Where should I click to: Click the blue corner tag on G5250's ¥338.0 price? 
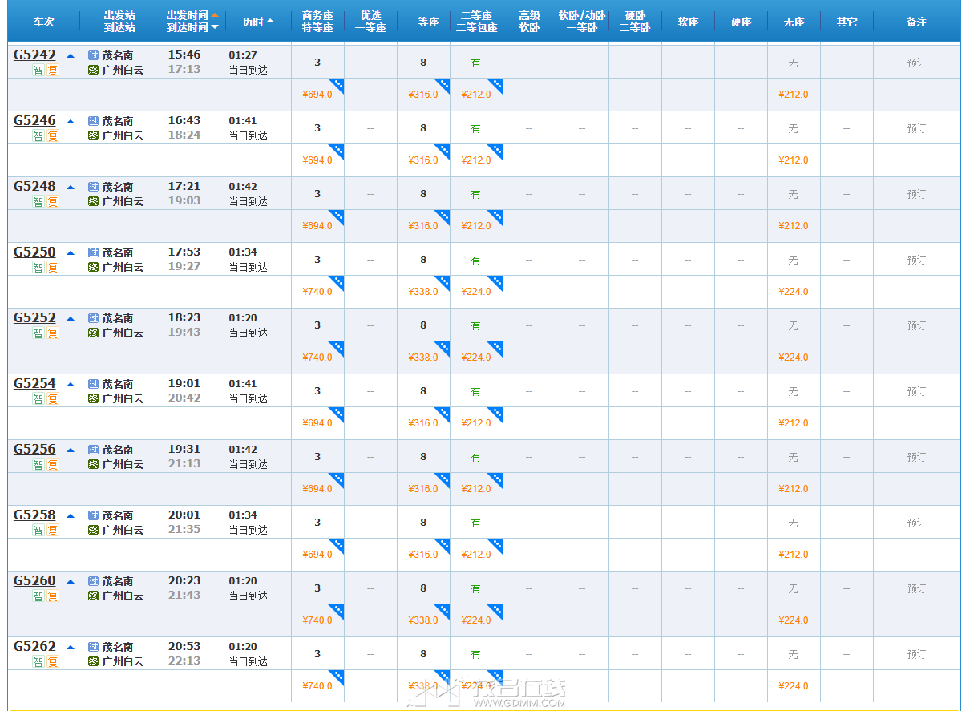point(443,282)
